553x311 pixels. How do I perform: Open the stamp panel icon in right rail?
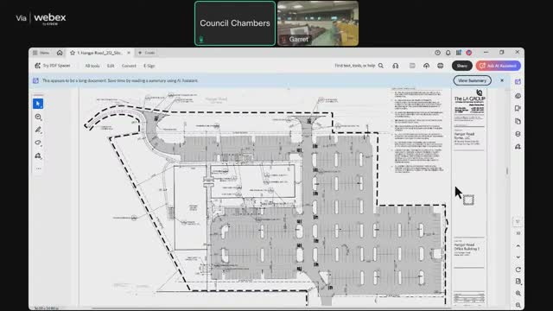(518, 147)
